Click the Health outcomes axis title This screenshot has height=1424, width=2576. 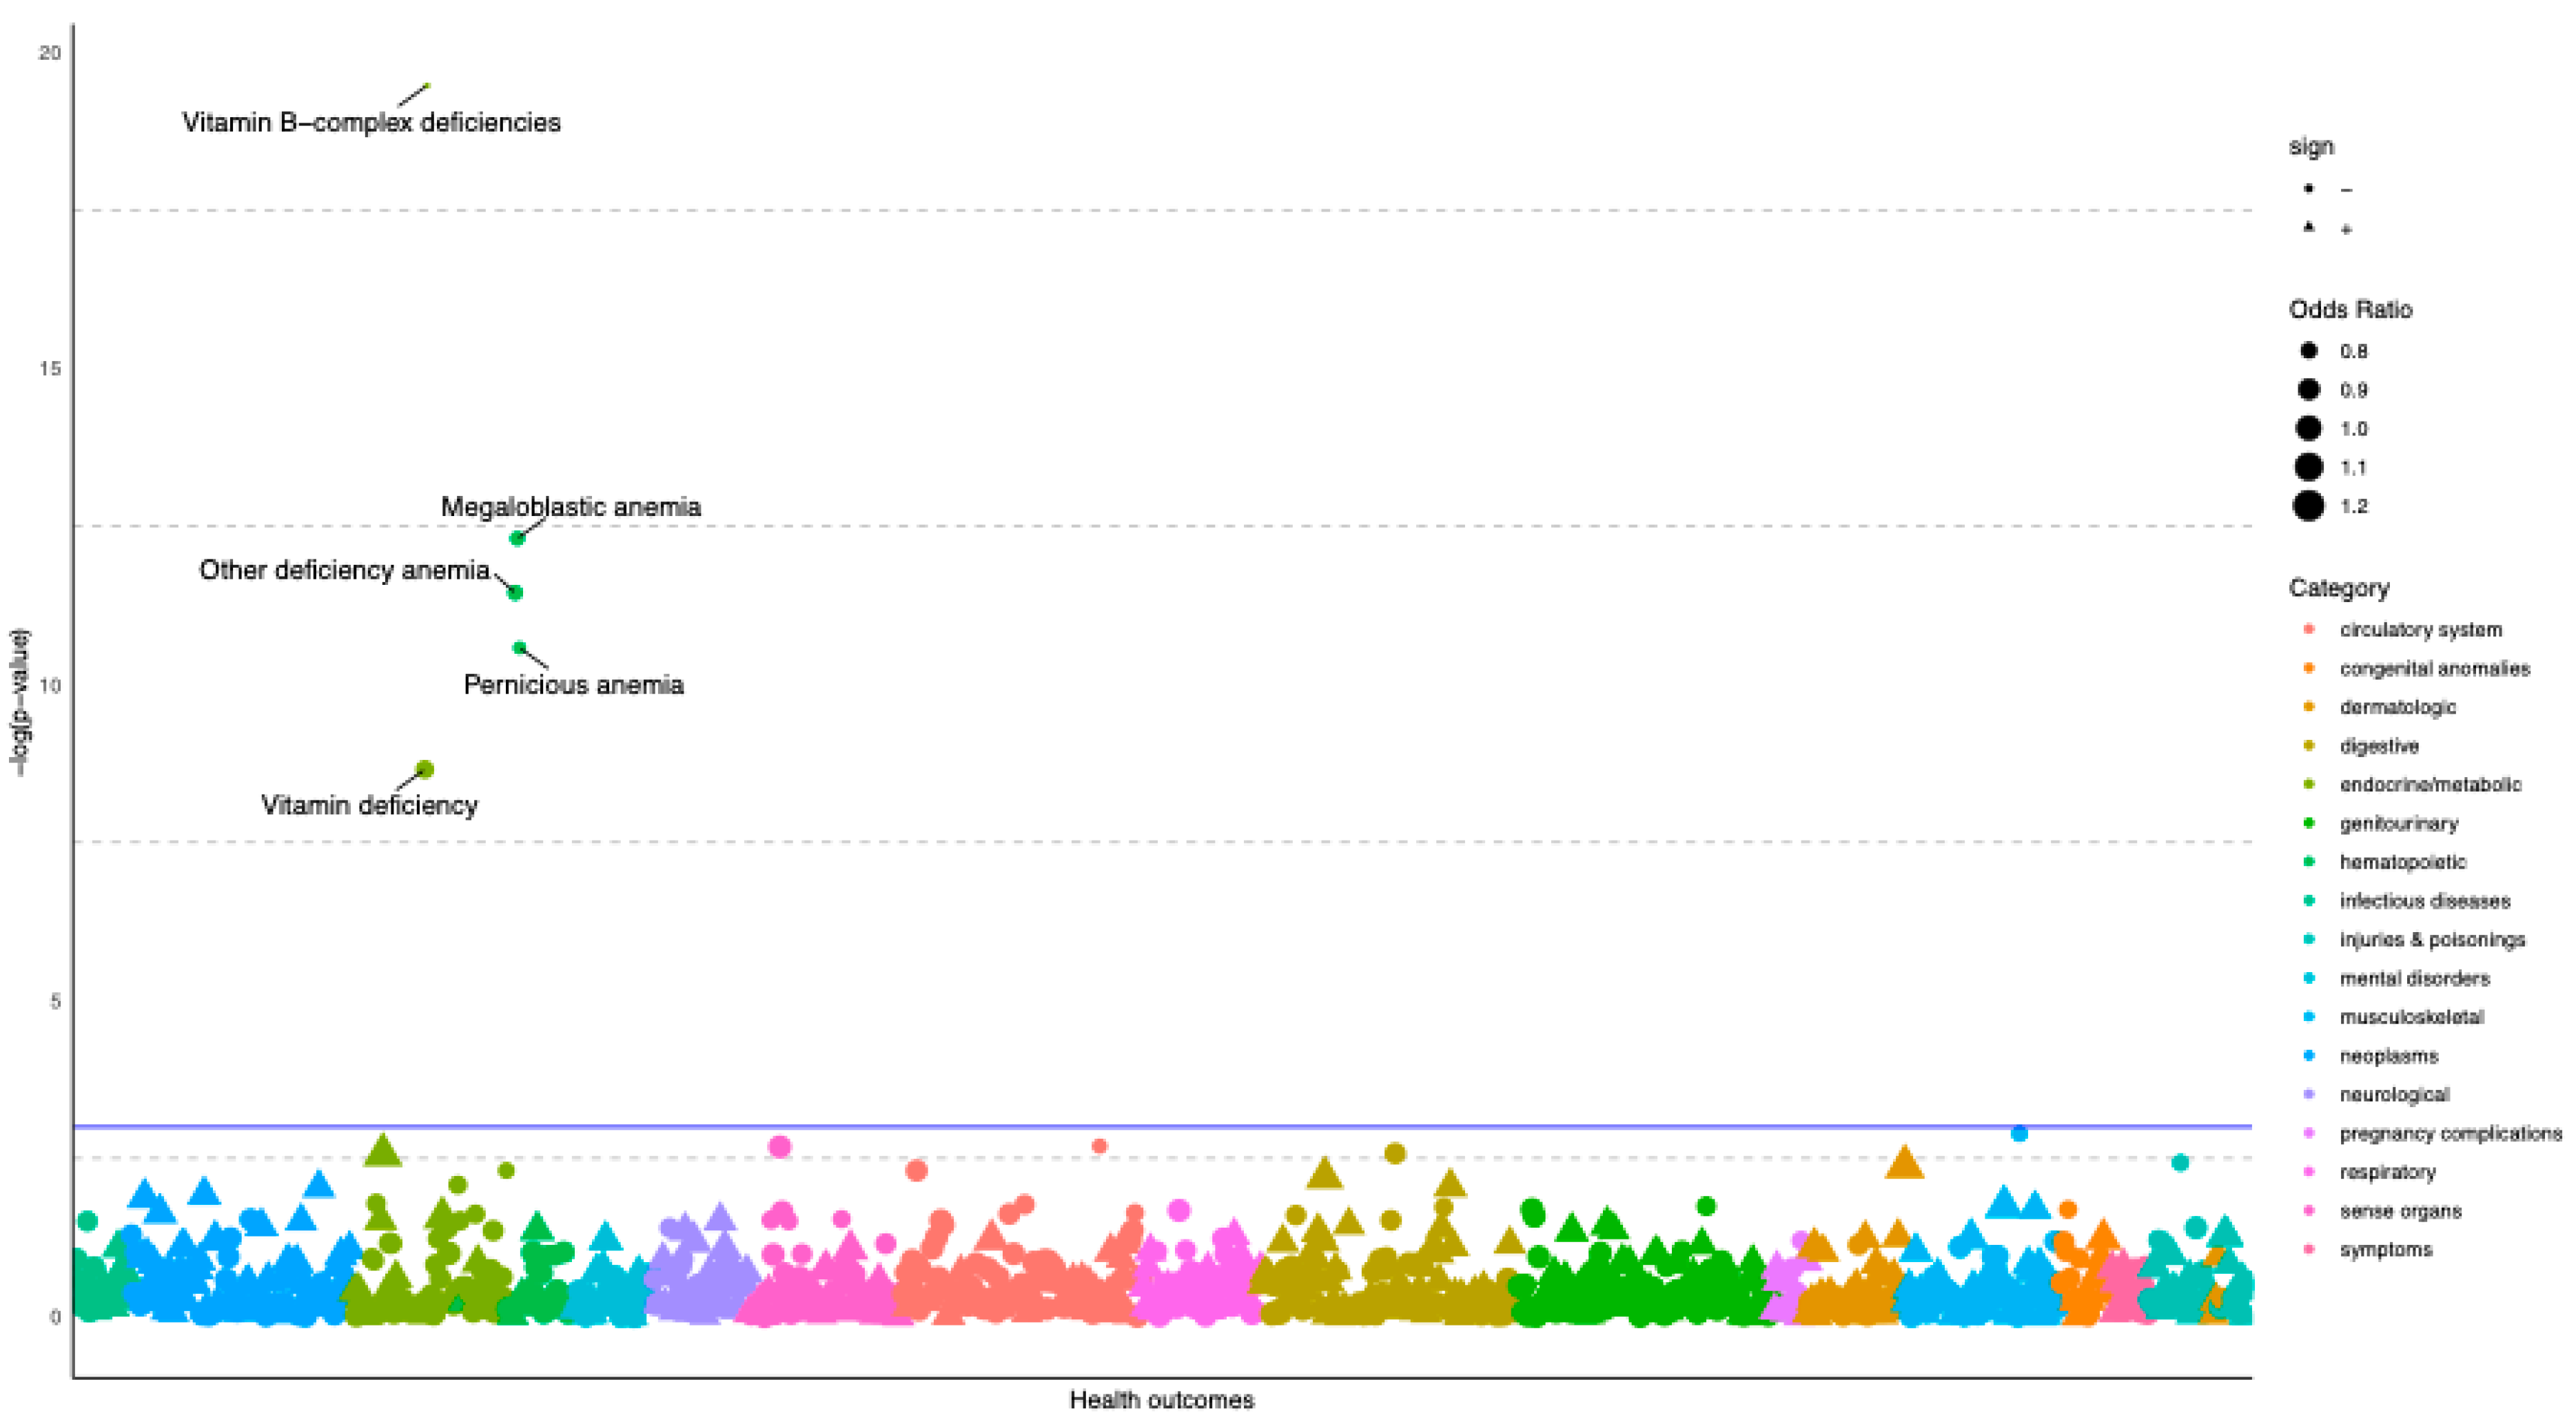[1161, 1400]
